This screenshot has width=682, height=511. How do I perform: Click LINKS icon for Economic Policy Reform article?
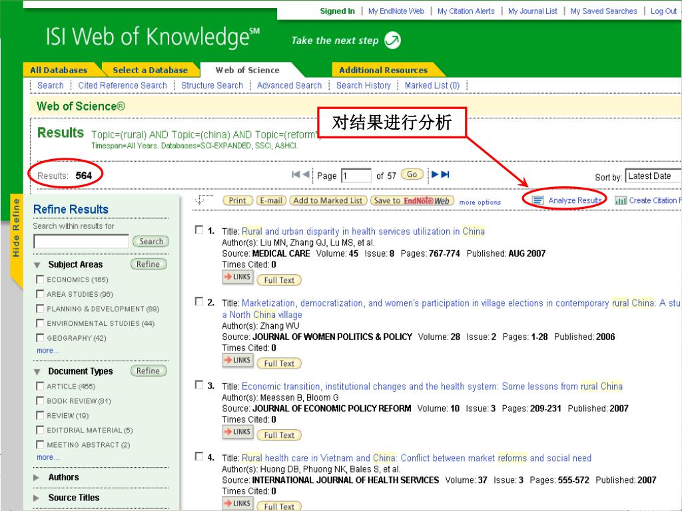(x=238, y=432)
